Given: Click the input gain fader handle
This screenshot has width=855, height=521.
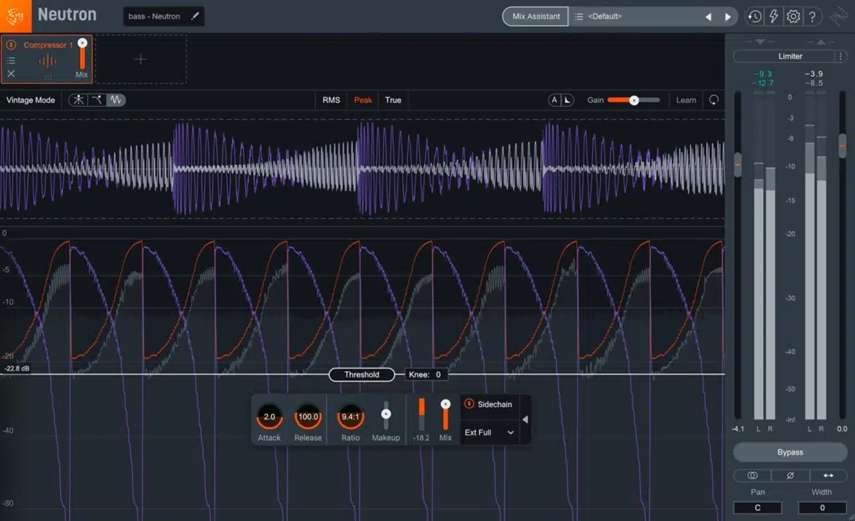Looking at the screenshot, I should [x=737, y=164].
